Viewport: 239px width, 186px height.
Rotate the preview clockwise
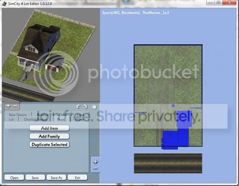click(x=86, y=107)
